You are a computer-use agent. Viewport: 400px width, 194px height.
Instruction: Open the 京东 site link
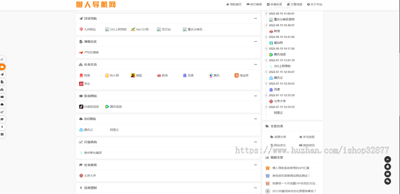click(x=85, y=84)
